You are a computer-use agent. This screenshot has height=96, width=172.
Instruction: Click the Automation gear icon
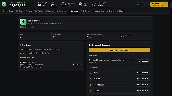94,11
